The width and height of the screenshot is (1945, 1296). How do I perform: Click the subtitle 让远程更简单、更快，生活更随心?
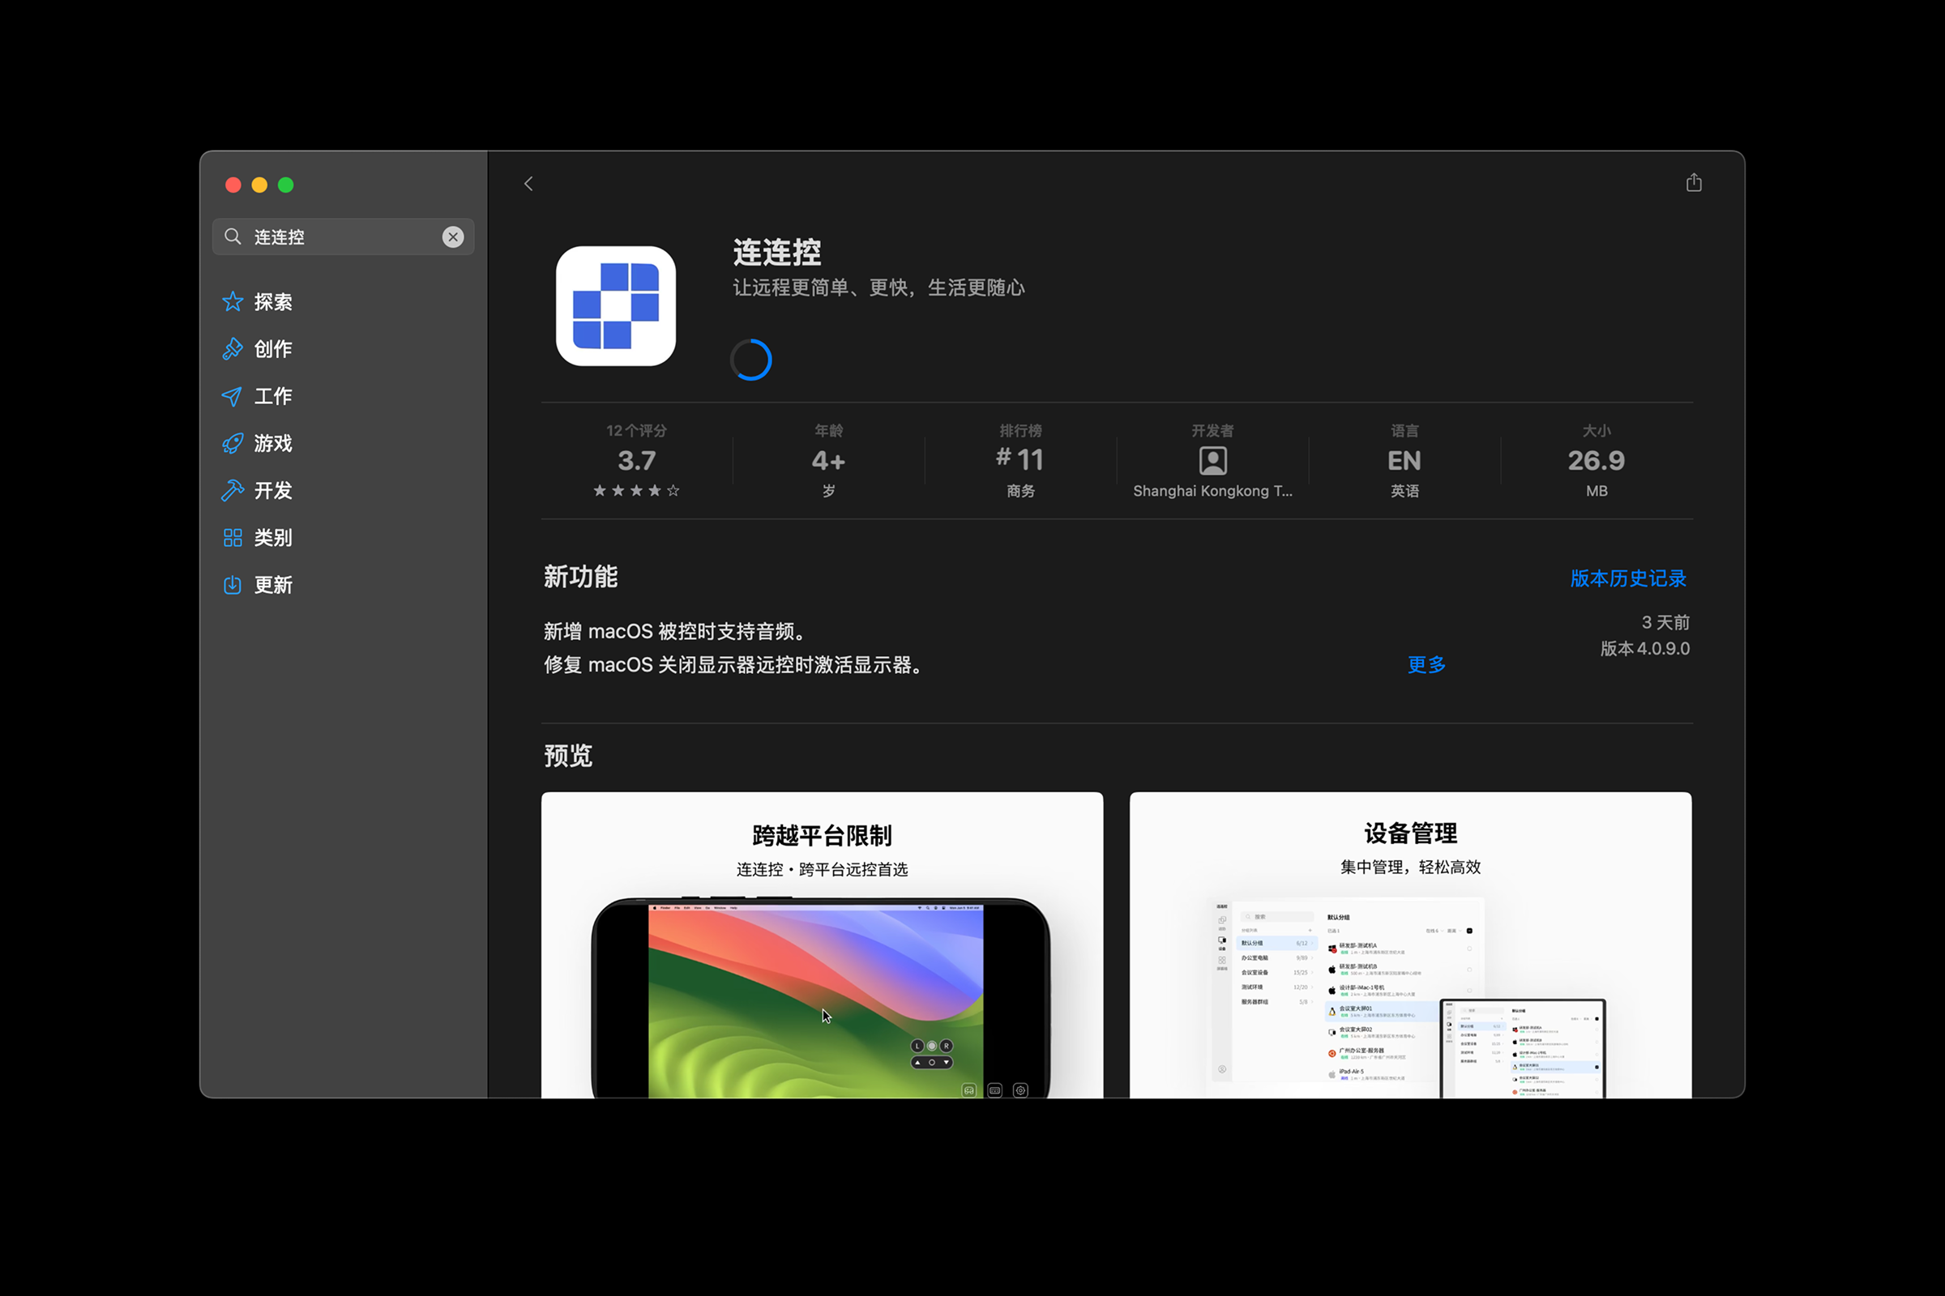(878, 288)
